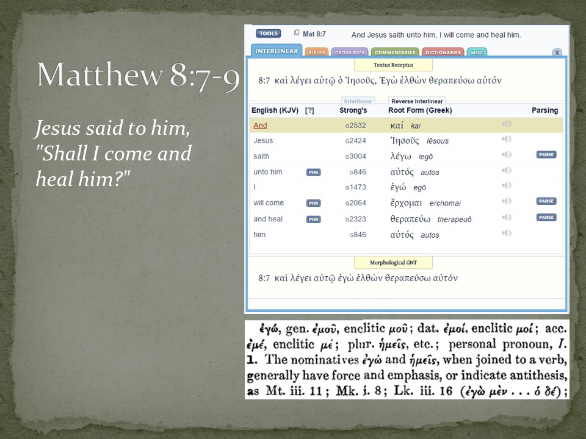Open the Commentaries tab

click(395, 52)
